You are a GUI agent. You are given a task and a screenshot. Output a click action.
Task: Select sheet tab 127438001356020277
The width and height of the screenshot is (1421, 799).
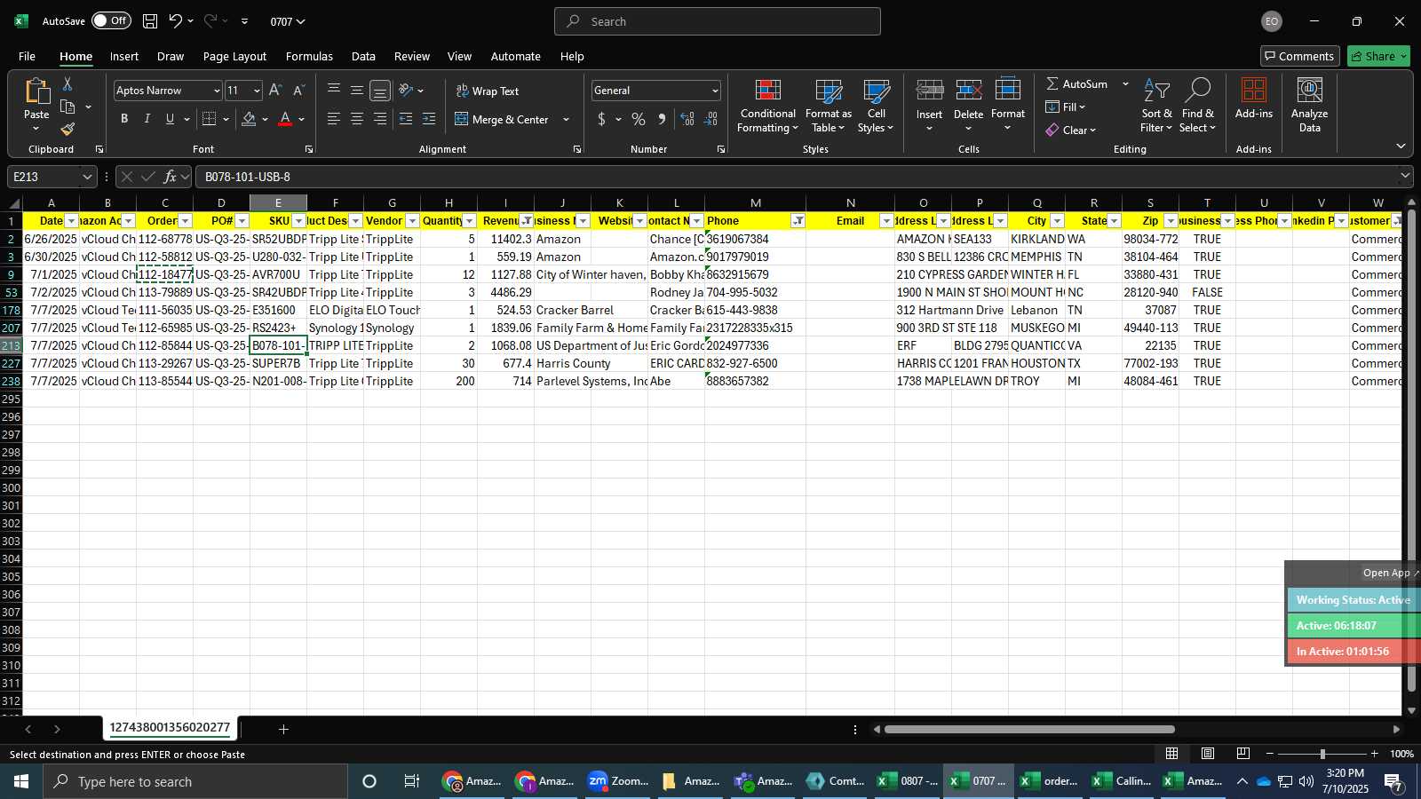170,728
